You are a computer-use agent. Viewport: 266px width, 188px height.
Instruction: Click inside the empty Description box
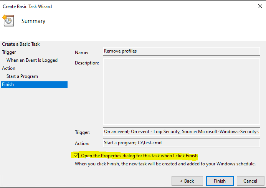(181, 92)
